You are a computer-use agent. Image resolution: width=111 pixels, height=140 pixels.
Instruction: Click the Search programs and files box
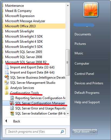tap(36, 132)
